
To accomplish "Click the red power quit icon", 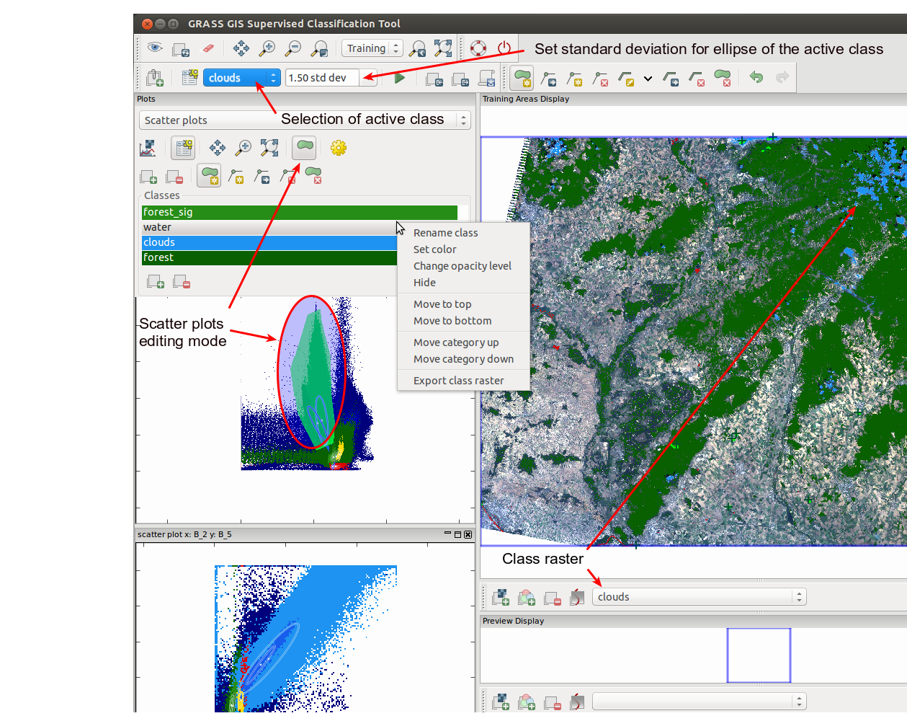I will [504, 49].
